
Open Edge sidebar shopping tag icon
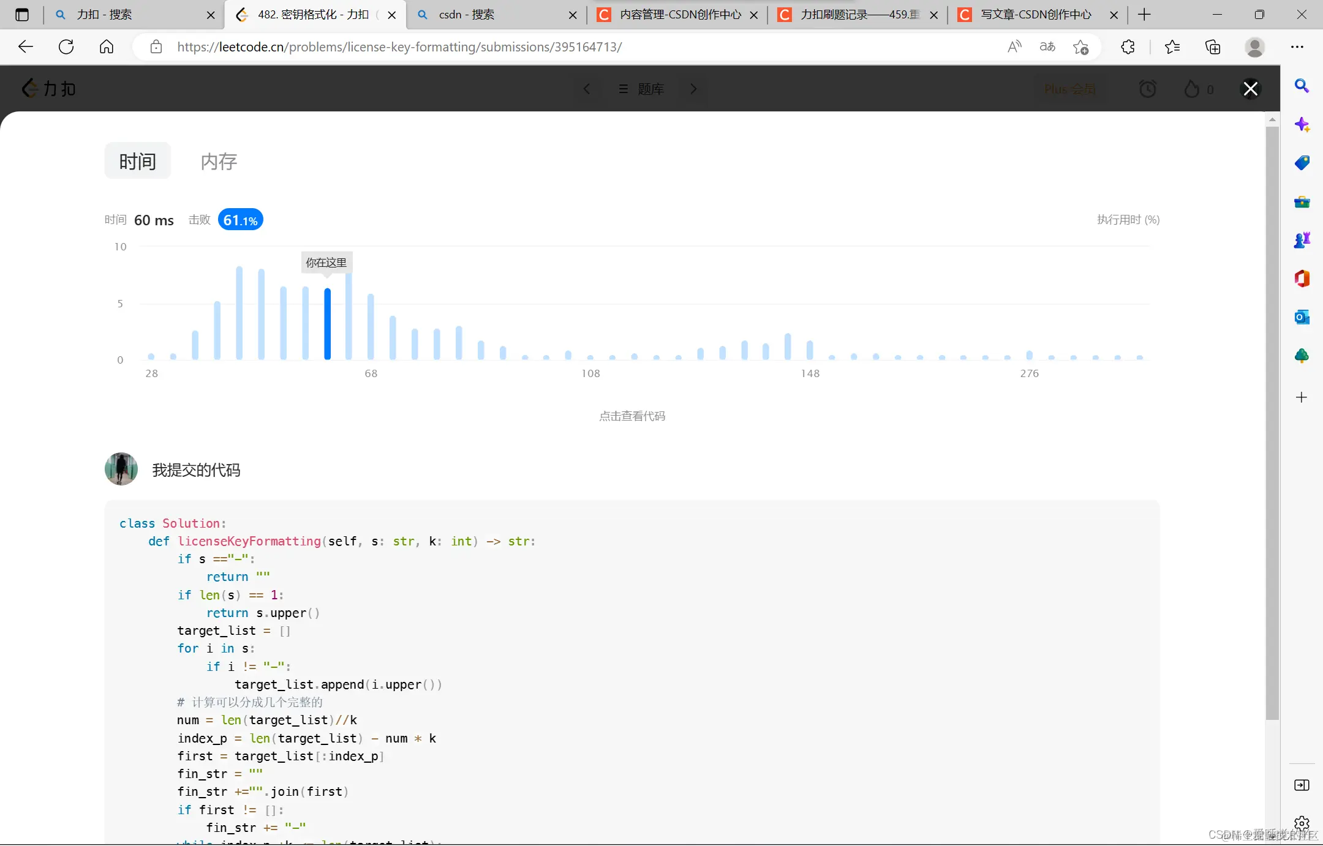tap(1302, 163)
